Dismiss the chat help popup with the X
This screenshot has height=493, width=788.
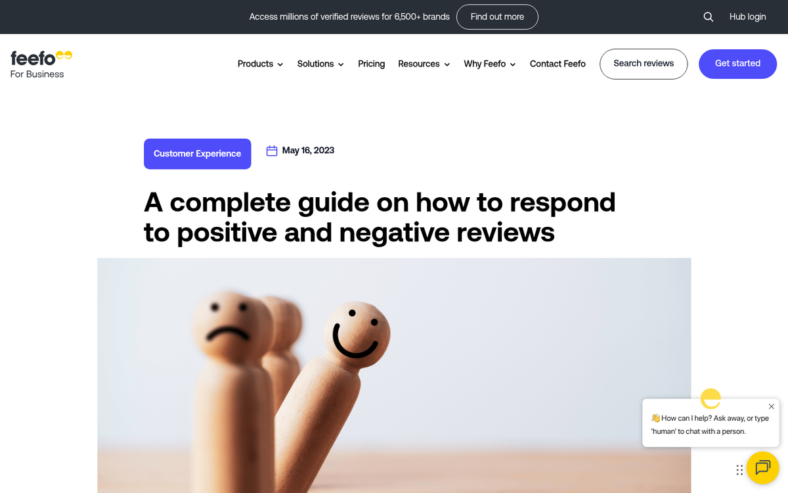click(771, 406)
